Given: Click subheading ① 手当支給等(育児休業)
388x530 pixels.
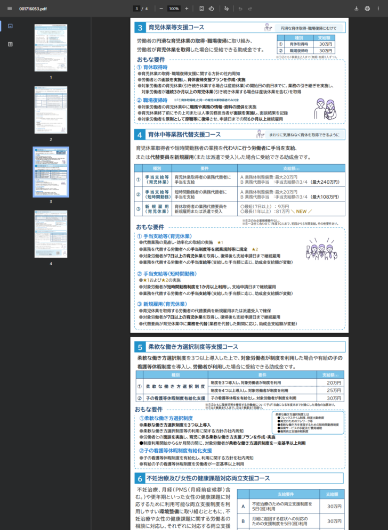Looking at the screenshot, I should (x=164, y=237).
